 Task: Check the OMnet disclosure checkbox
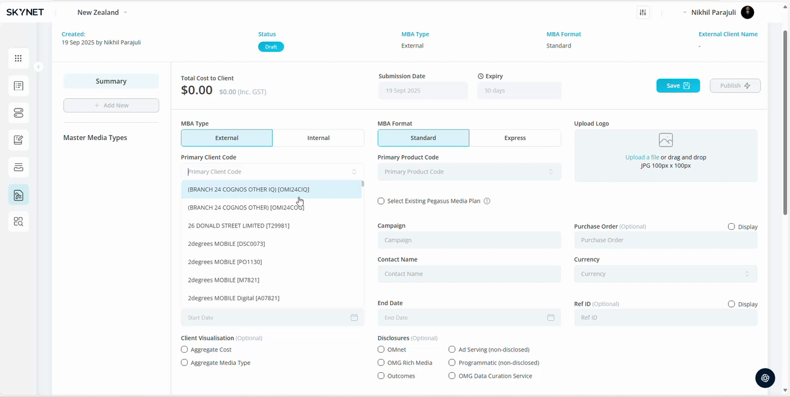pos(381,350)
